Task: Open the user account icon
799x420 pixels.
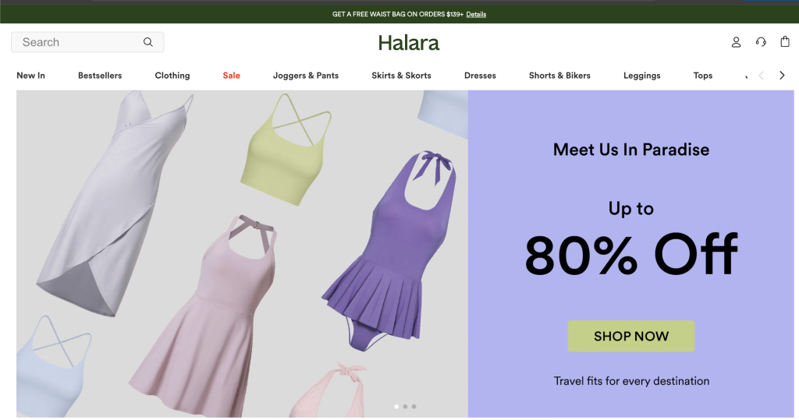Action: [736, 42]
